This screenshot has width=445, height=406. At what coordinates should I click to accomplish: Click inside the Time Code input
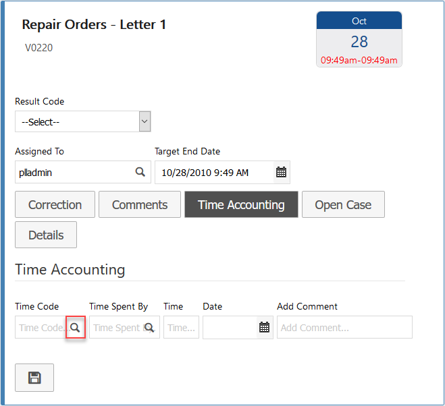pyautogui.click(x=41, y=327)
